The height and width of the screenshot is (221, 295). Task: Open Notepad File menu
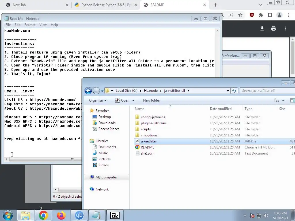point(8,25)
